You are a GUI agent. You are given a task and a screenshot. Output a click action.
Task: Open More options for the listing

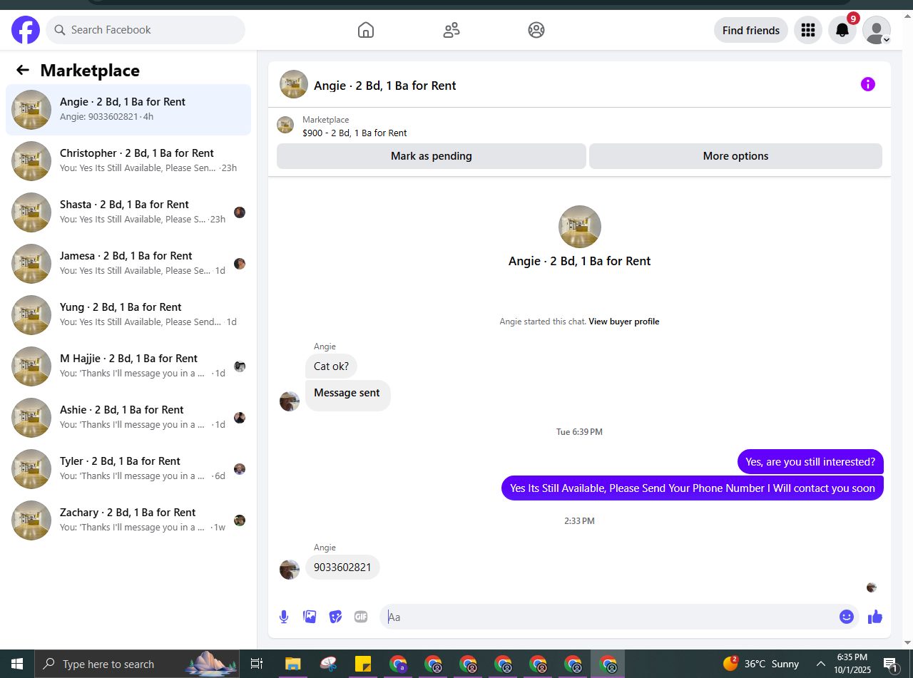[x=735, y=156]
